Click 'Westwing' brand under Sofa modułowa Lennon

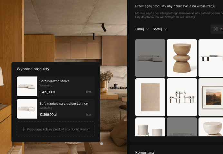pyautogui.click(x=46, y=108)
